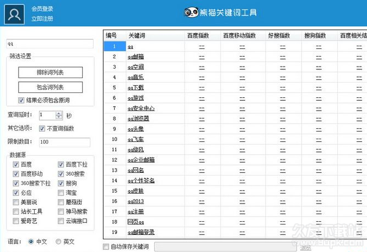Viewport: 367px width, 252px height.
Task: Open keyword link qq2013
Action: tap(136, 201)
